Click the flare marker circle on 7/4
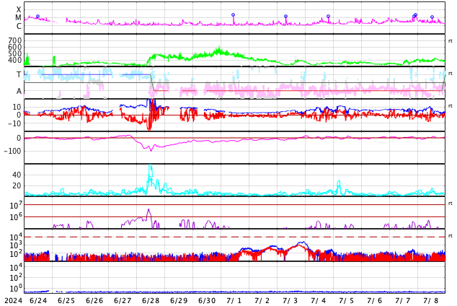This screenshot has width=457, height=306. point(329,17)
